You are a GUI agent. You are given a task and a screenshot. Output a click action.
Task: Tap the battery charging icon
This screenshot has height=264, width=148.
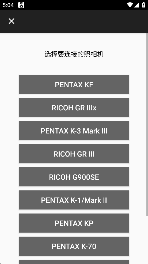144,5
